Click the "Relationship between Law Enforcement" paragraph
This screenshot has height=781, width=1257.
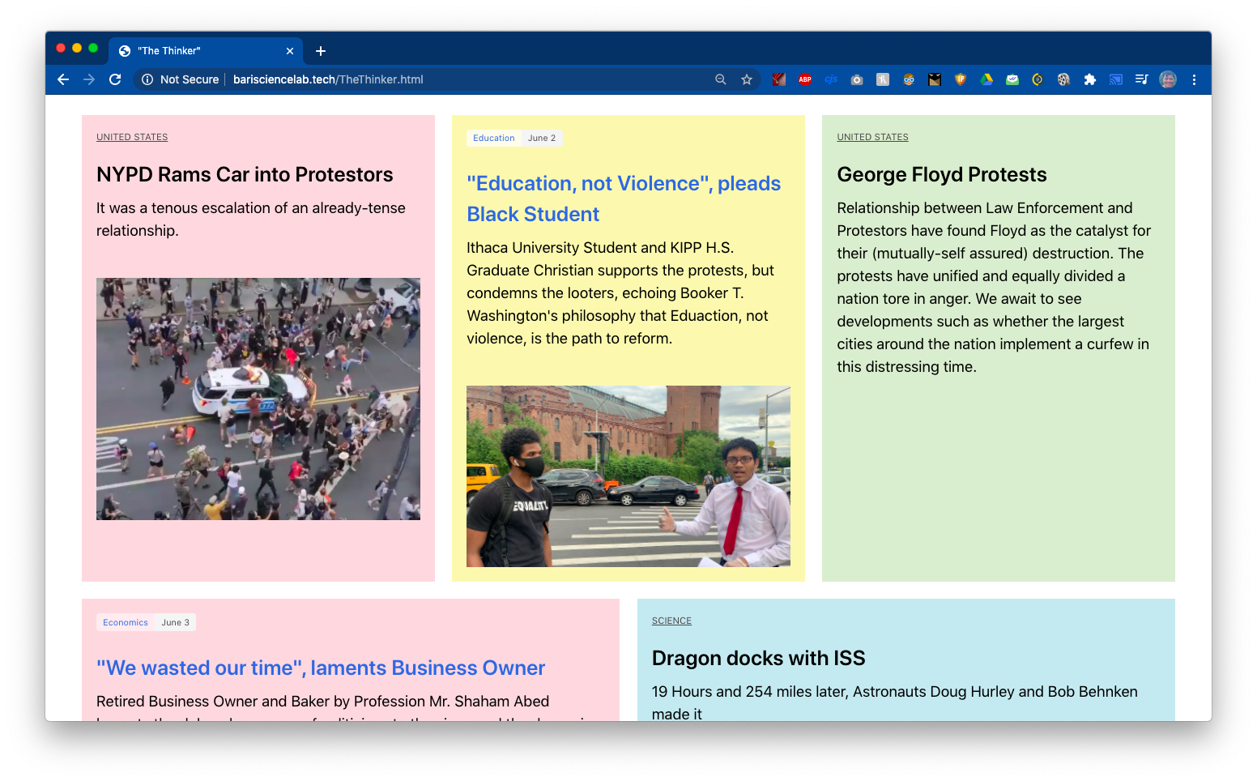click(x=994, y=287)
